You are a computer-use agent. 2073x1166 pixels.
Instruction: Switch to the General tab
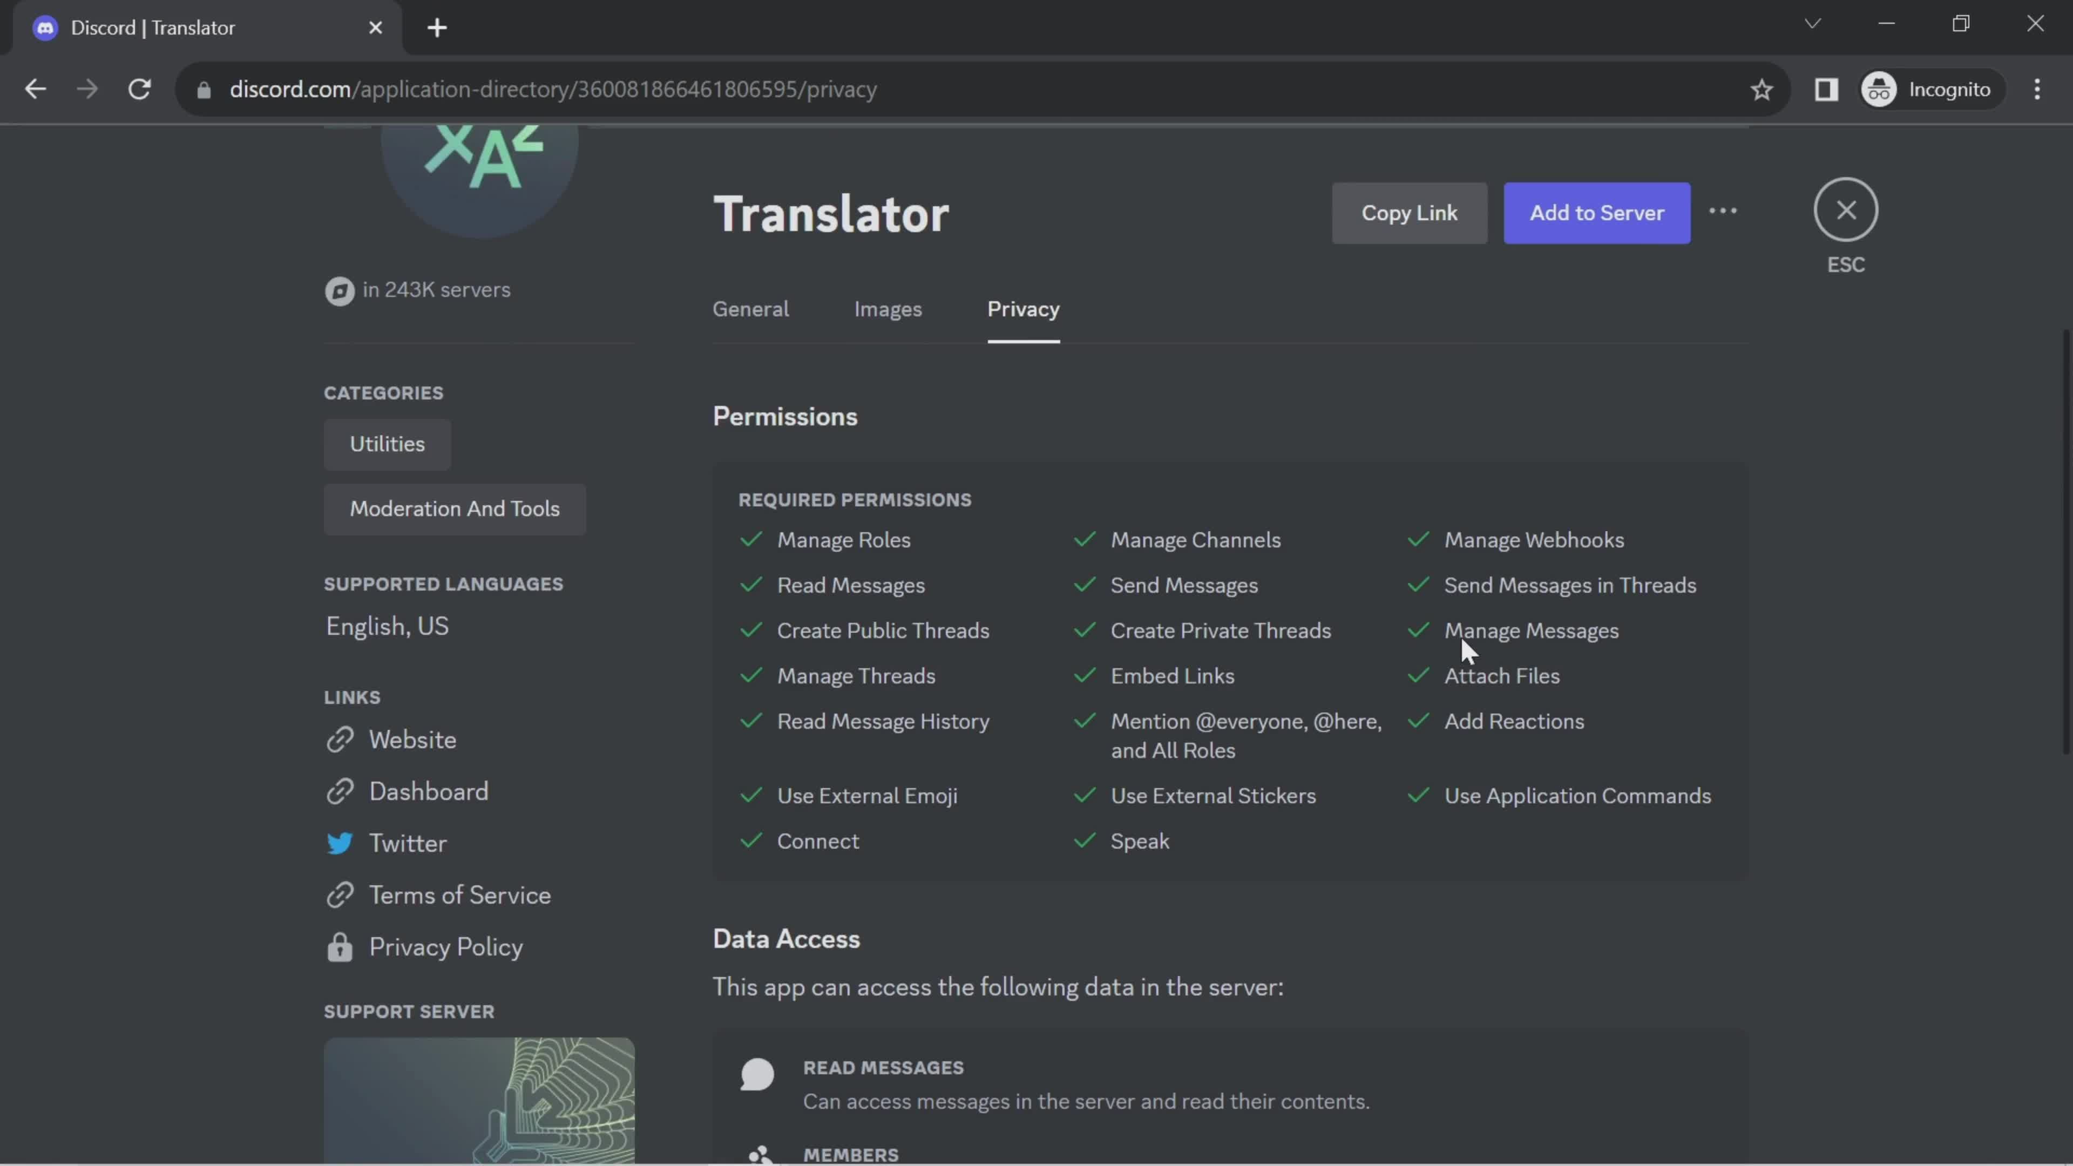(750, 309)
